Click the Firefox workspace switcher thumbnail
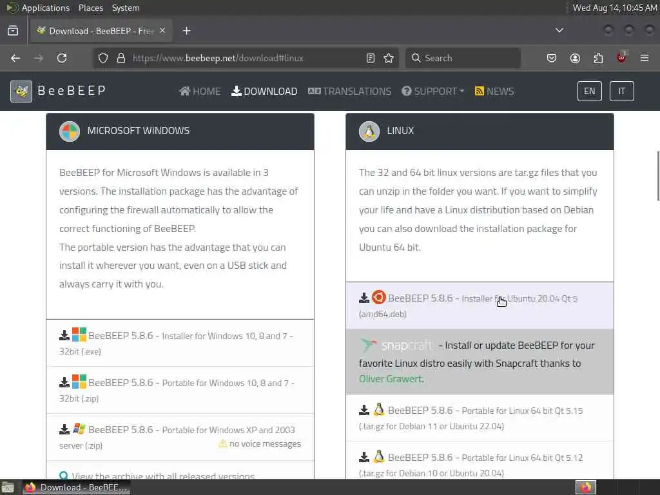The height and width of the screenshot is (495, 660). click(x=586, y=487)
